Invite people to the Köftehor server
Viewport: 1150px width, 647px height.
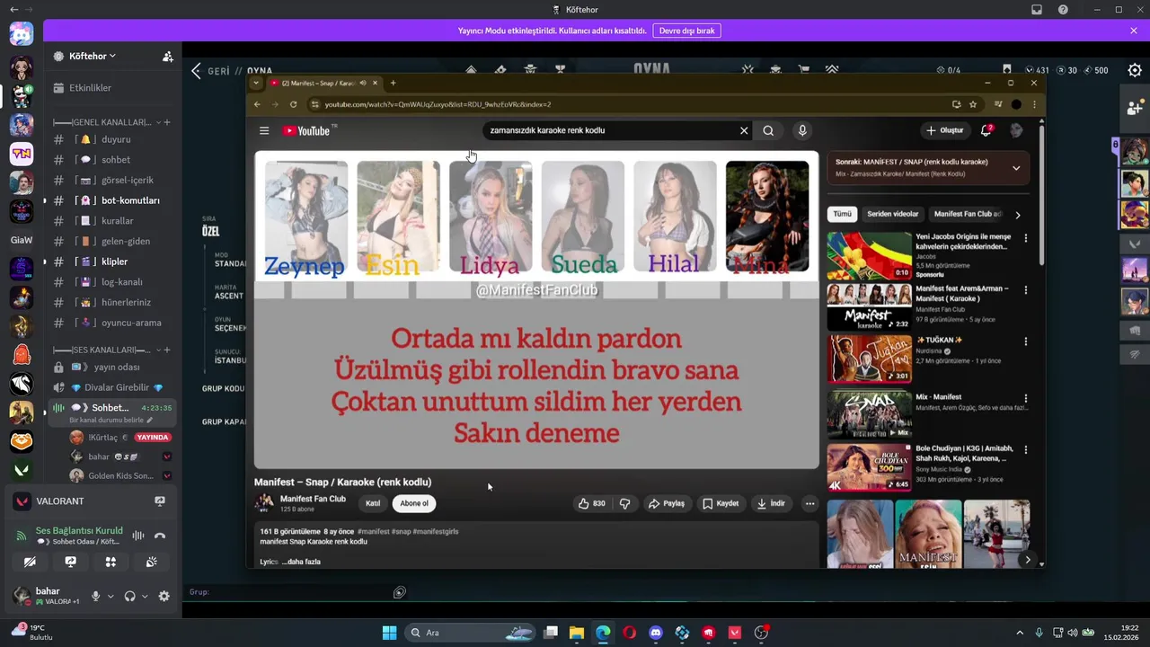167,56
